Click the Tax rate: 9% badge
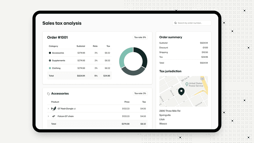Screen dimensions: 254x143 tap(140, 37)
